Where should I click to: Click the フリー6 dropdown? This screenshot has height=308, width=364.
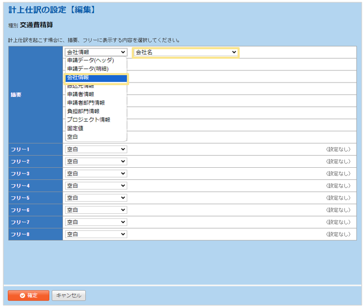coord(96,210)
